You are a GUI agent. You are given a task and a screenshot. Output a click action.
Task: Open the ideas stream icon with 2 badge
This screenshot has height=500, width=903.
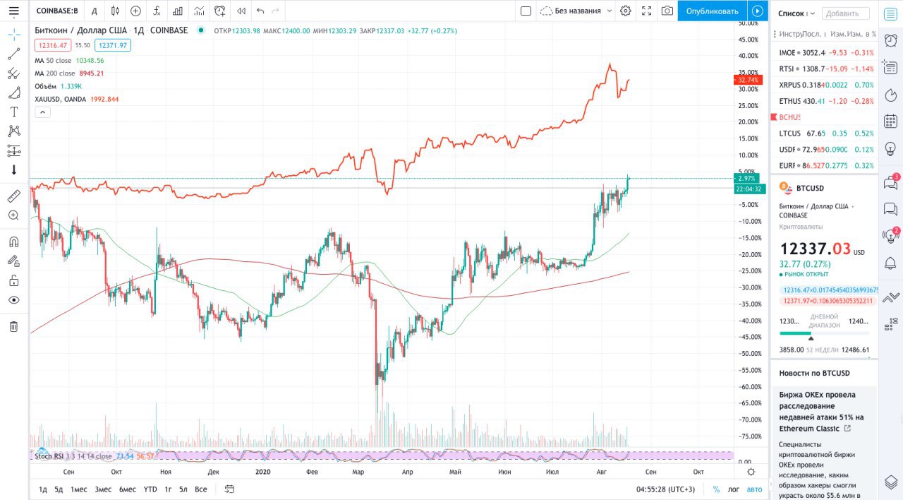click(890, 236)
